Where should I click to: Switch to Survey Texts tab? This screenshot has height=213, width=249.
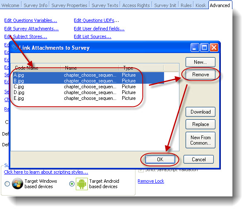(105, 5)
